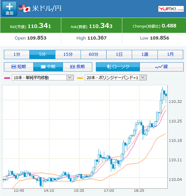Click the US-Japan flags currency icon
This screenshot has width=186, height=196.
point(24,9)
